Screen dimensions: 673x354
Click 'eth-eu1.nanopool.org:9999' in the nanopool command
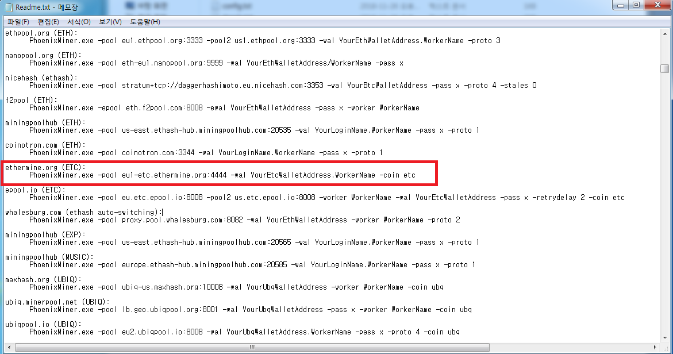click(x=172, y=63)
